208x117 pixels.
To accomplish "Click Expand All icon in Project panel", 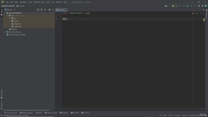I will pyautogui.click(x=42, y=10).
